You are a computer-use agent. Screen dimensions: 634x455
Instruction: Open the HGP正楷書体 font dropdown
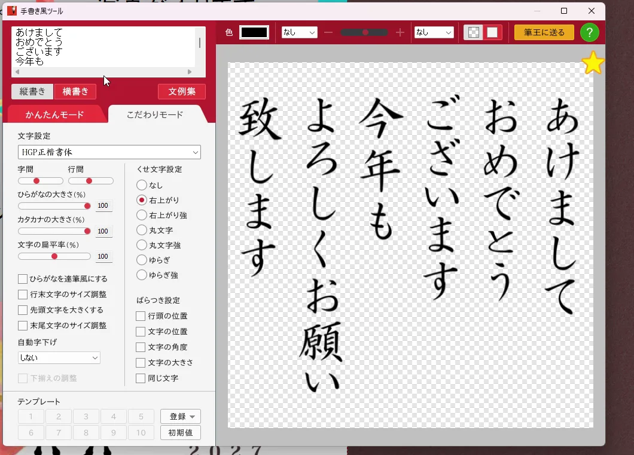[x=109, y=152]
